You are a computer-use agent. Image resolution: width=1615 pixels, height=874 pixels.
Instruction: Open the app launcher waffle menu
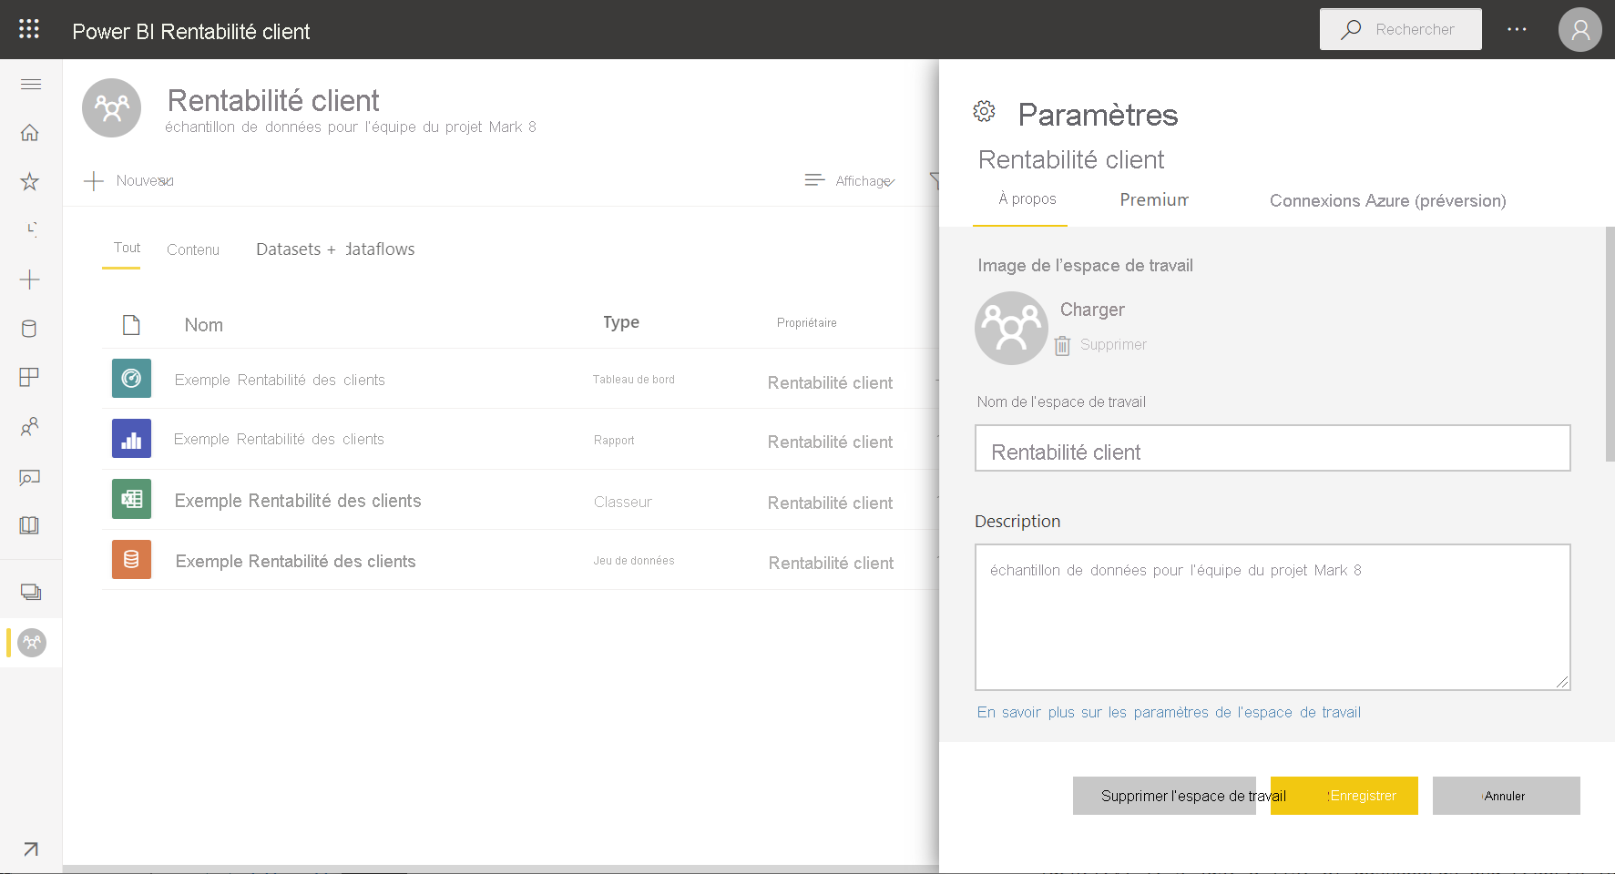[29, 29]
